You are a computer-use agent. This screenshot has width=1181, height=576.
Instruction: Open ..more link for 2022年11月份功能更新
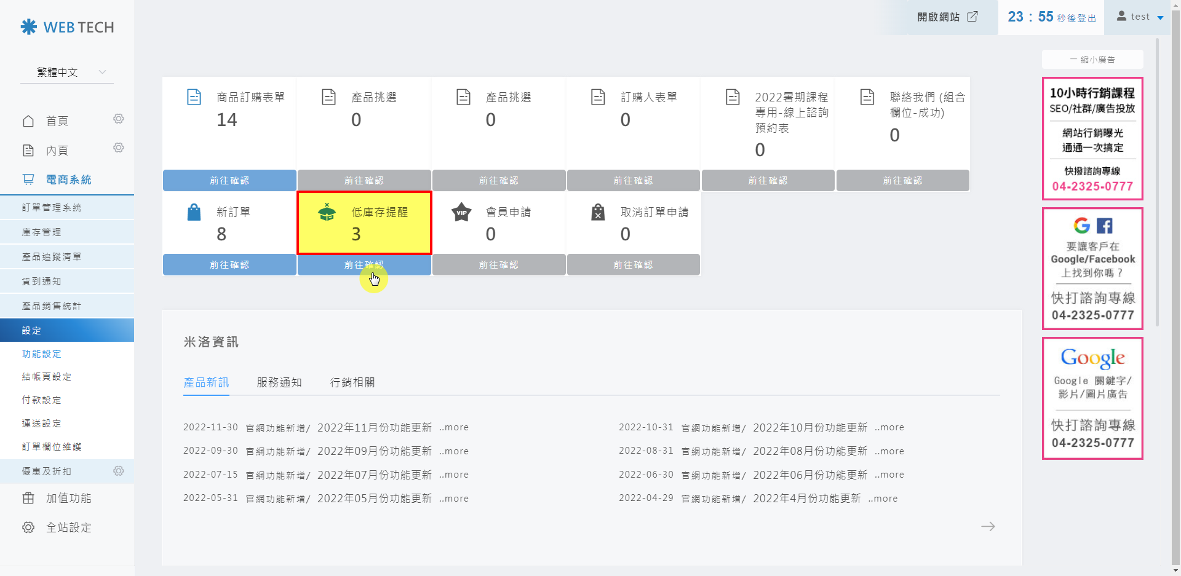tap(454, 427)
